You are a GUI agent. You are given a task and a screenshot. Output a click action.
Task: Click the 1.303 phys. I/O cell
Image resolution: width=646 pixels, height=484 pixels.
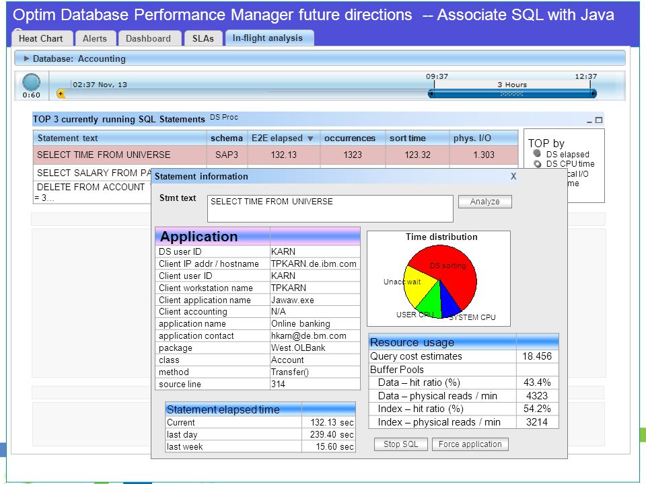tap(484, 155)
